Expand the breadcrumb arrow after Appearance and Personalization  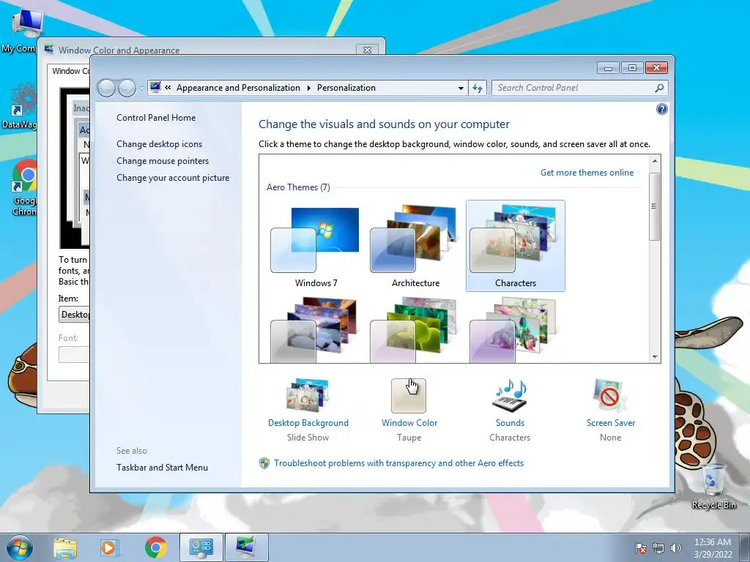point(308,88)
